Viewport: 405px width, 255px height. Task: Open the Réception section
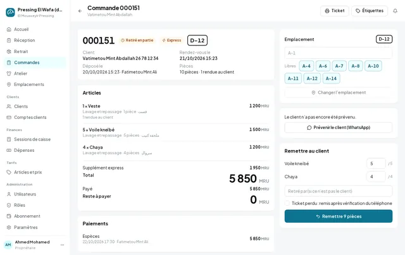[x=35, y=40]
